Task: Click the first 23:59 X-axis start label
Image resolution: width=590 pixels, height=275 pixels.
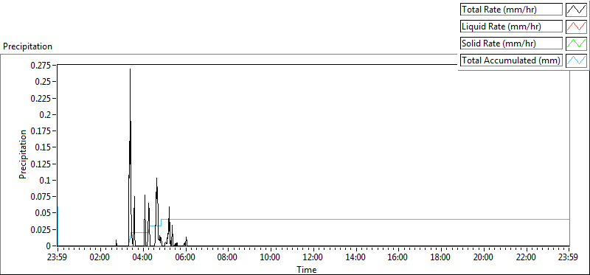Action: (58, 258)
